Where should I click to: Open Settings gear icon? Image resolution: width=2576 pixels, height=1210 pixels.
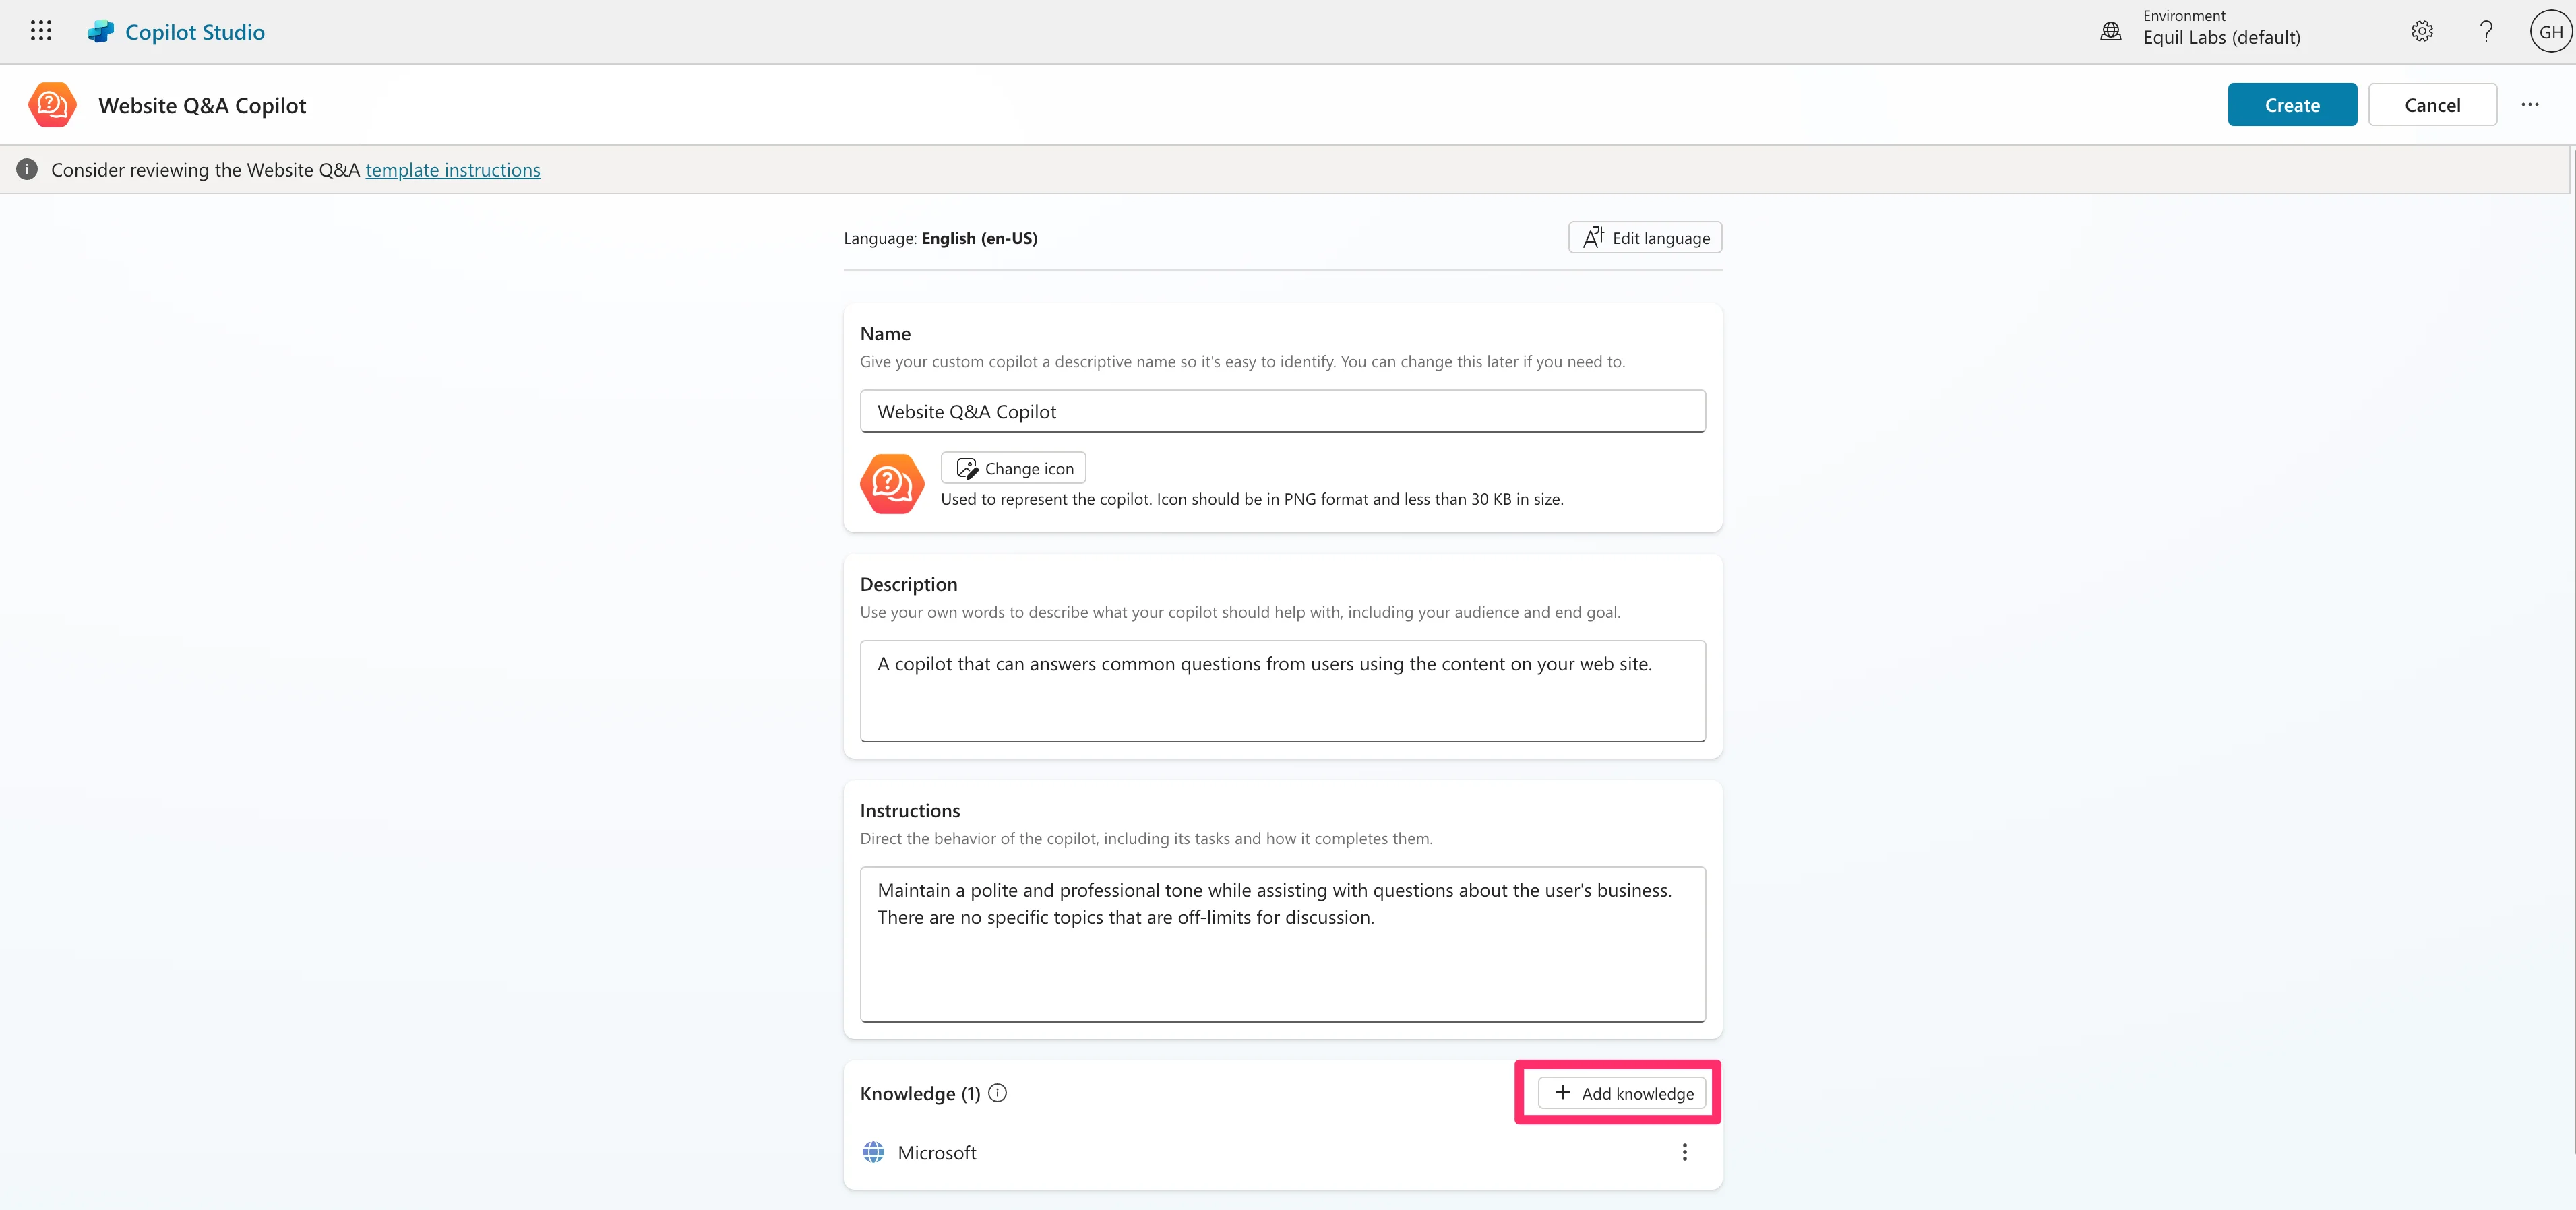point(2421,31)
